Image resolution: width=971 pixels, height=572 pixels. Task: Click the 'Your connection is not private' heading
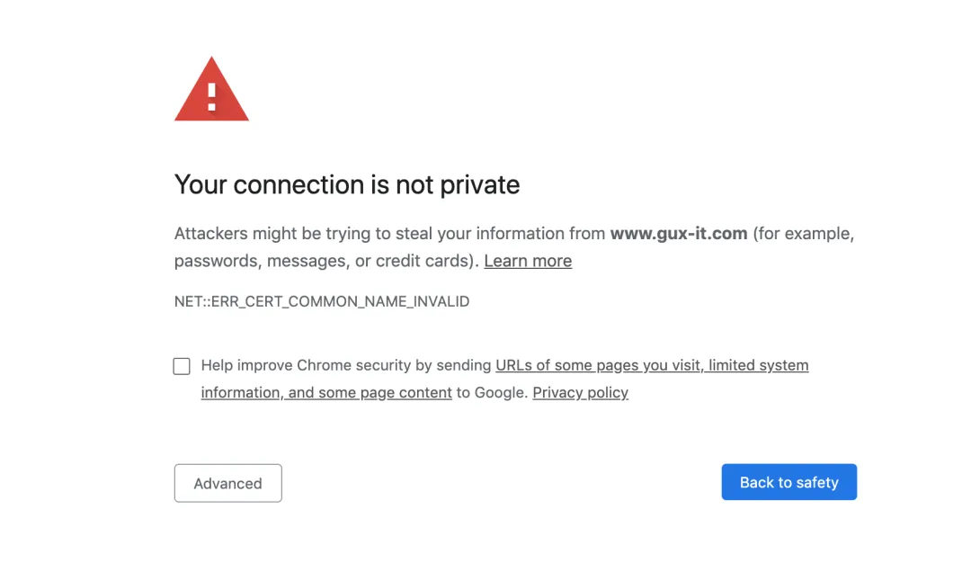(x=347, y=184)
